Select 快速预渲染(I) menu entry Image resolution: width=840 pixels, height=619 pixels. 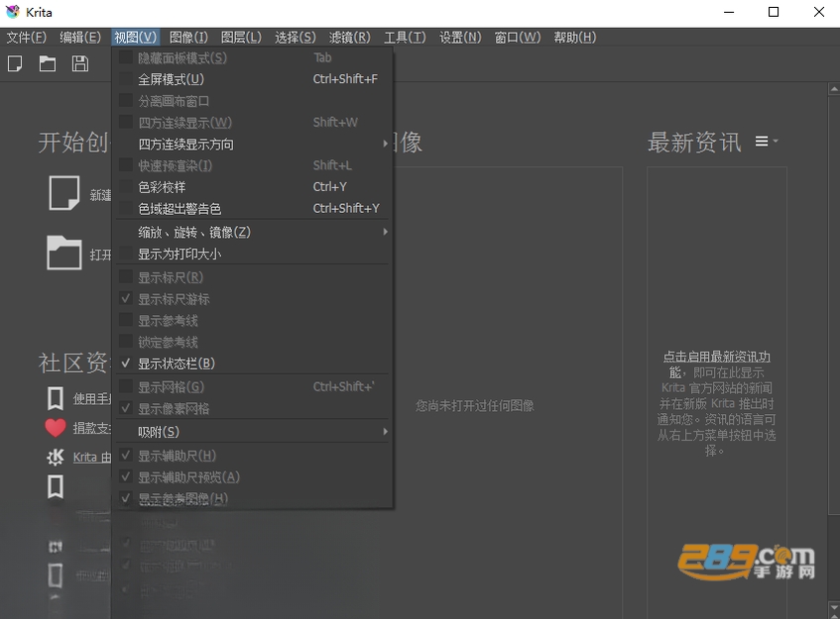click(x=253, y=165)
